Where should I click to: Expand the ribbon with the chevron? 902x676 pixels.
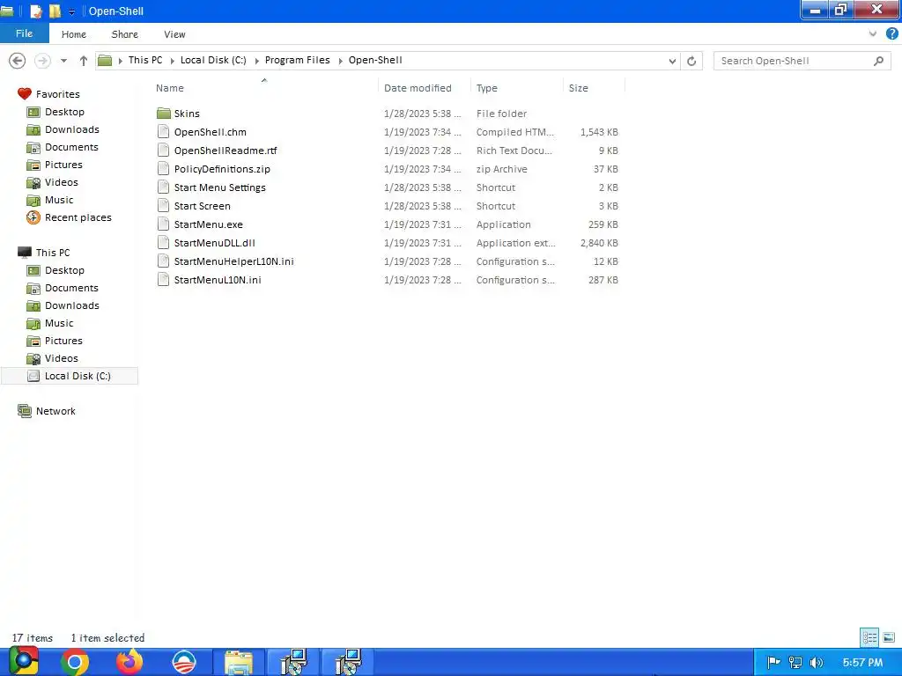tap(873, 34)
